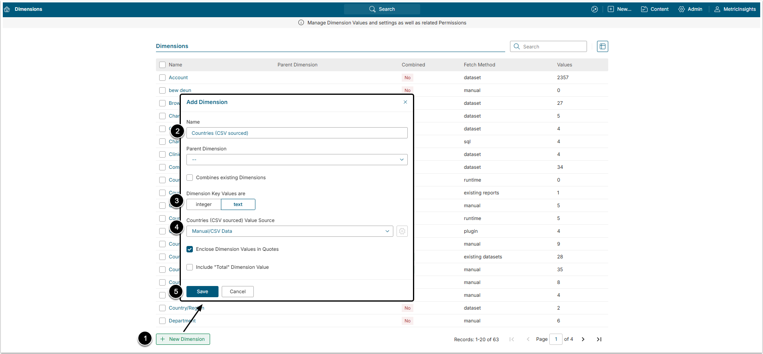
Task: Sort by the Name column header
Action: (x=175, y=65)
